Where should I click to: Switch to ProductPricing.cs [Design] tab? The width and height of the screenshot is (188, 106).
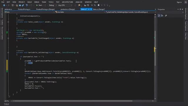point(46,9)
